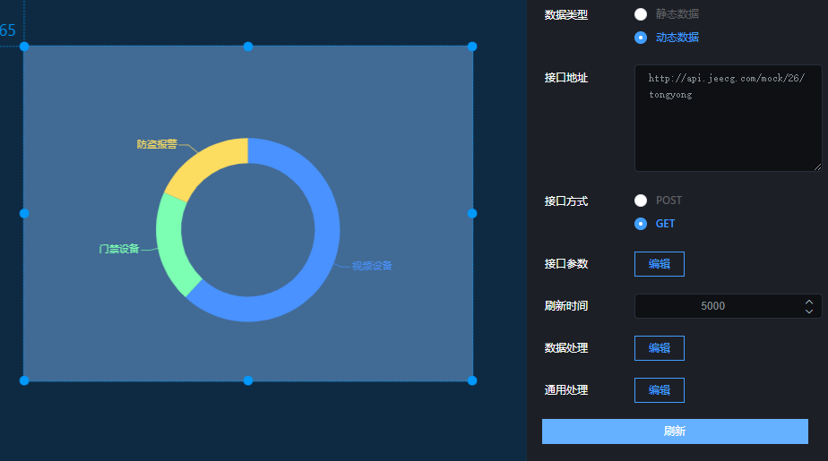Click the green 门禁设备 donut segment
Image resolution: width=828 pixels, height=461 pixels.
pos(172,243)
